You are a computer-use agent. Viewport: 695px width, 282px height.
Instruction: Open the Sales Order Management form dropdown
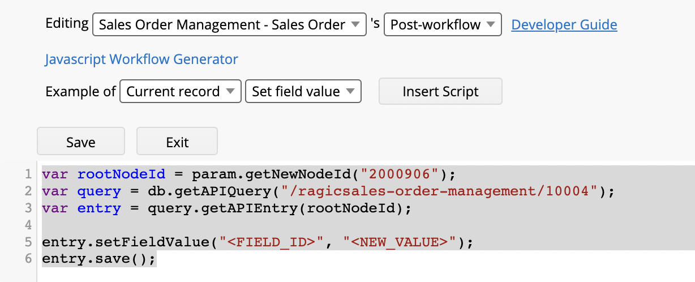[x=229, y=25]
